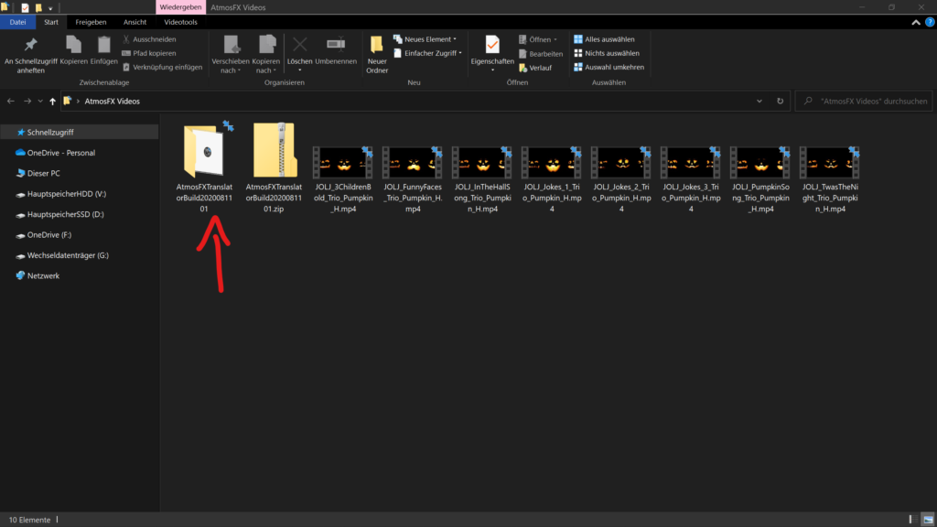The height and width of the screenshot is (527, 937).
Task: Open the Help question mark icon
Action: tap(930, 22)
